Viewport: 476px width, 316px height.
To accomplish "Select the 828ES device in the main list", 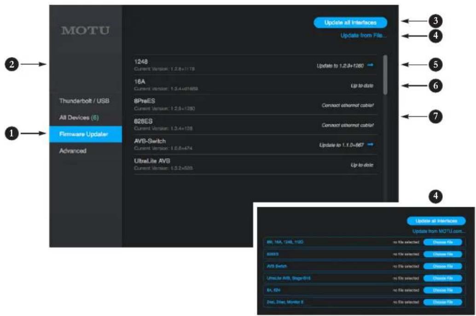I will pos(143,121).
